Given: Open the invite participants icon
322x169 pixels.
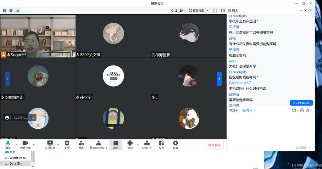Looking at the screenshot, I should 81,145.
